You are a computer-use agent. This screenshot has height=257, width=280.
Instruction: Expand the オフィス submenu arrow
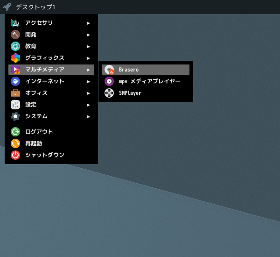pos(88,93)
